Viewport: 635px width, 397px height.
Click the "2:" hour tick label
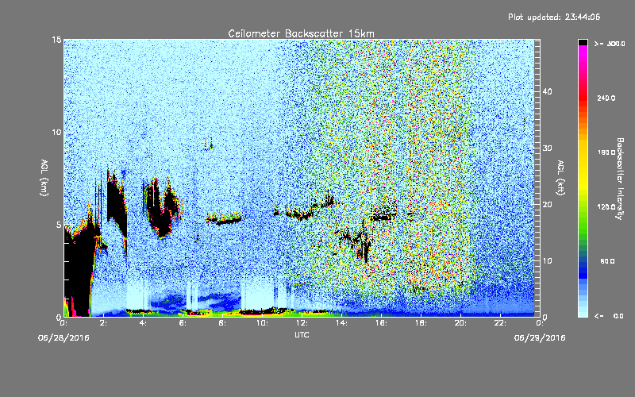(x=104, y=323)
